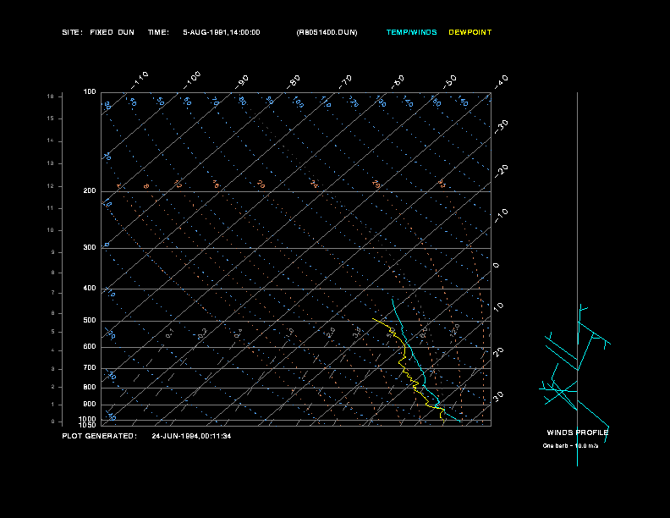Click the 700 pressure level label
The image size is (670, 518).
pyautogui.click(x=90, y=367)
